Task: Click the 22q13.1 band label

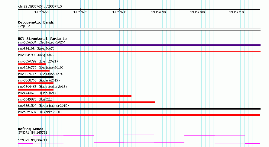Action: click(x=24, y=26)
